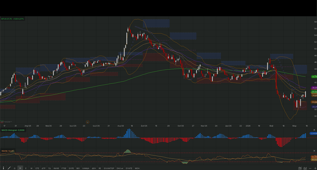Click the +1,58 4,37% change text
Screen dimensions: 317x170
(x=18, y=19)
